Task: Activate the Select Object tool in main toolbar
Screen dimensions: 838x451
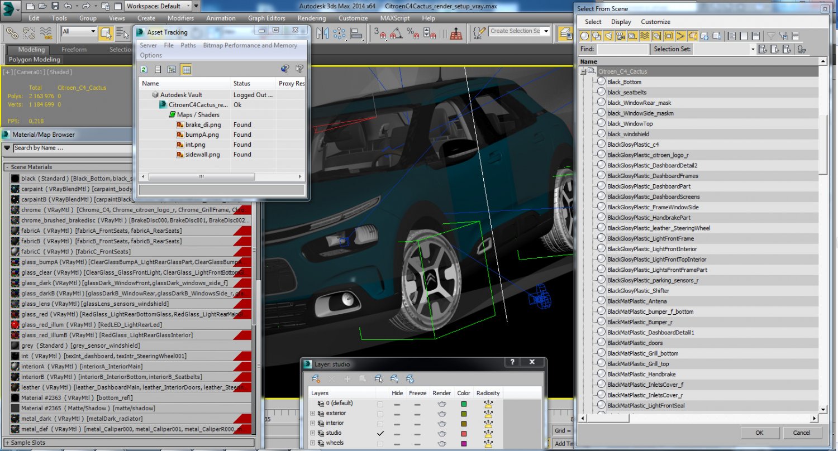Action: point(105,33)
